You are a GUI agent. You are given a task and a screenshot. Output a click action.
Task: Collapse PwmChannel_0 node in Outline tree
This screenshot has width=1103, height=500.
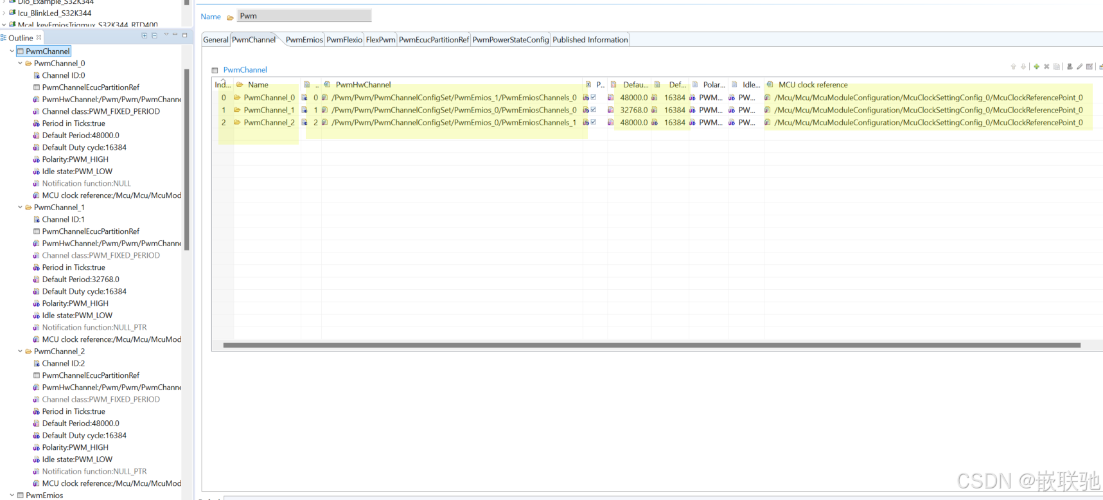coord(20,63)
